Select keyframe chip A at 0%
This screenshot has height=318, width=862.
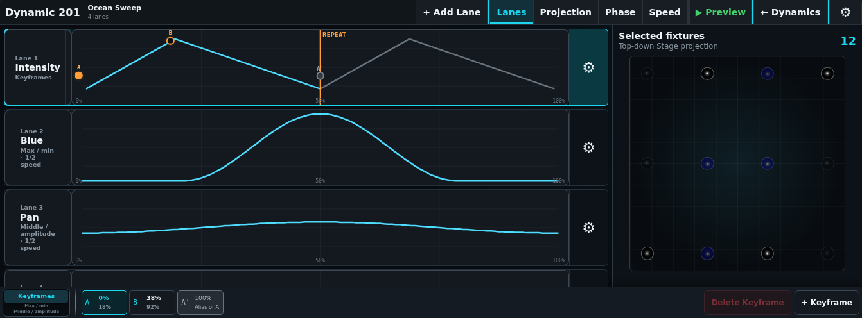tap(104, 303)
